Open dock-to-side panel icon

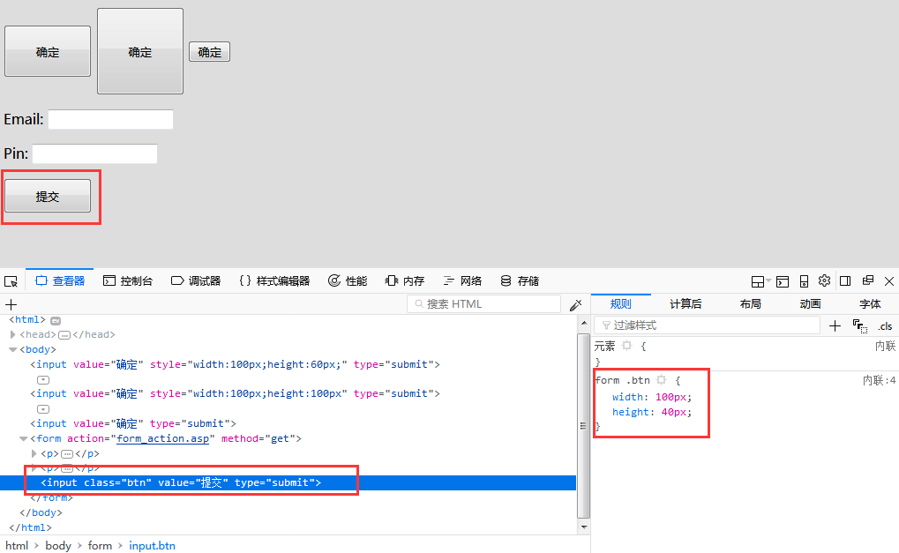(x=845, y=280)
